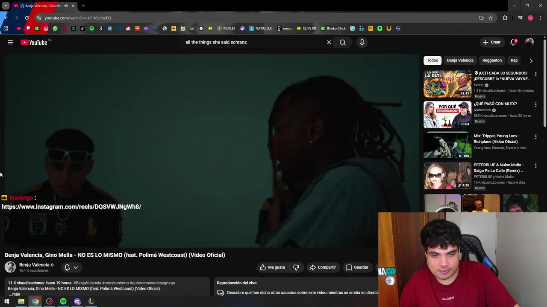
Task: Open Windows Start menu
Action: (x=6, y=301)
